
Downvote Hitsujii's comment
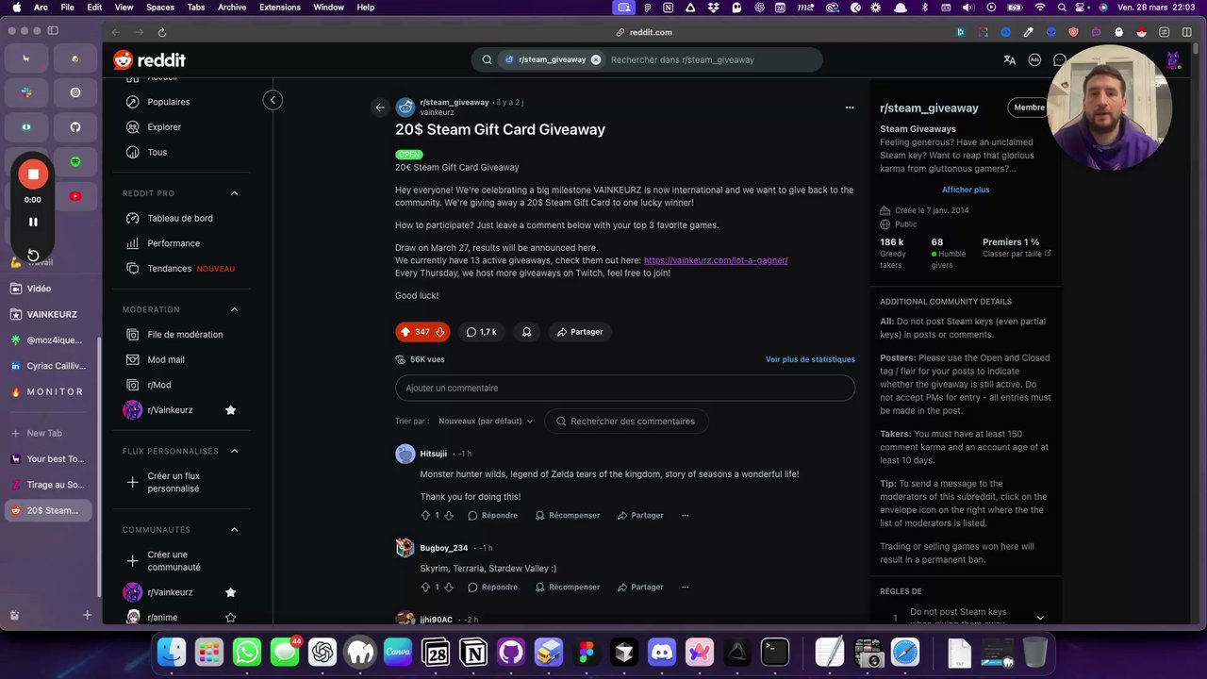coord(448,516)
